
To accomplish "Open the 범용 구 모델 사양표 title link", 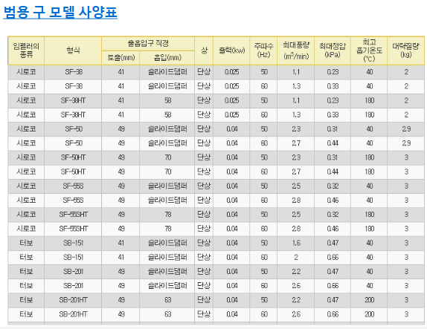I will click(x=60, y=12).
